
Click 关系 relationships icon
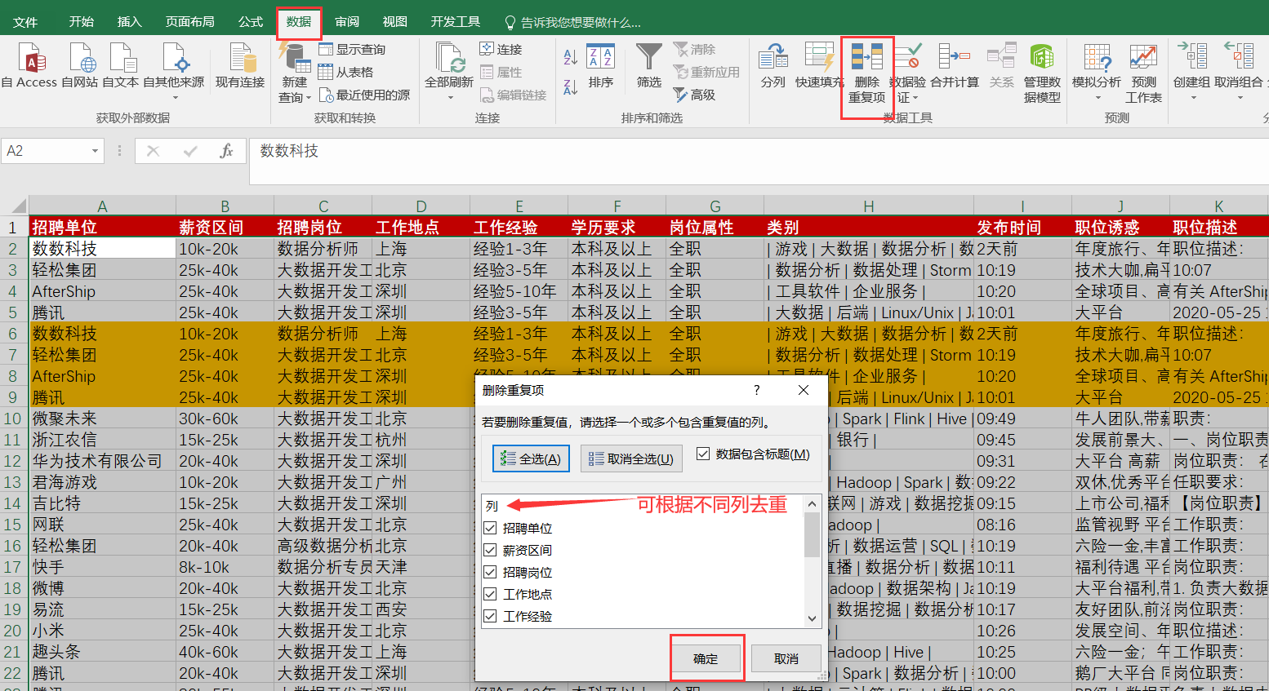click(x=1001, y=66)
